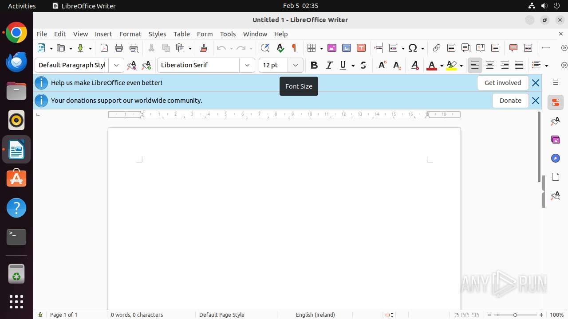The width and height of the screenshot is (568, 319).
Task: Open the Table menu
Action: coord(181,34)
